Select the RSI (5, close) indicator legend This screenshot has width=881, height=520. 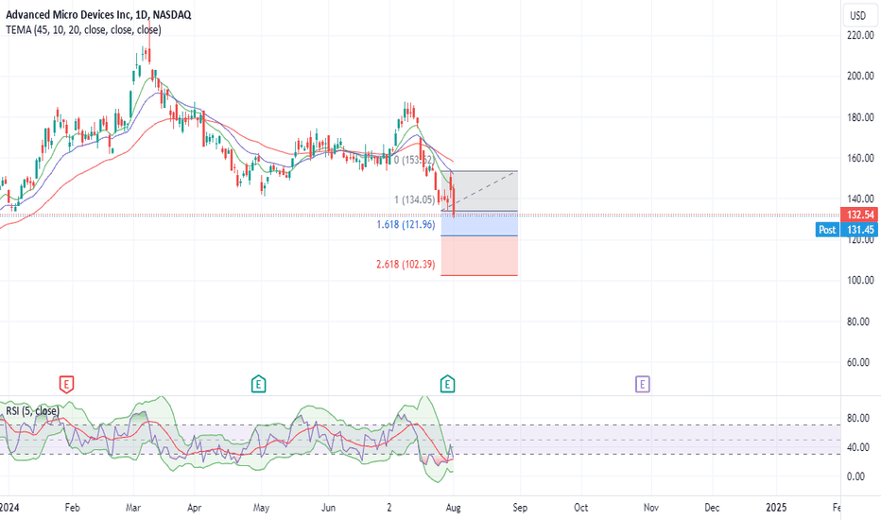[32, 411]
